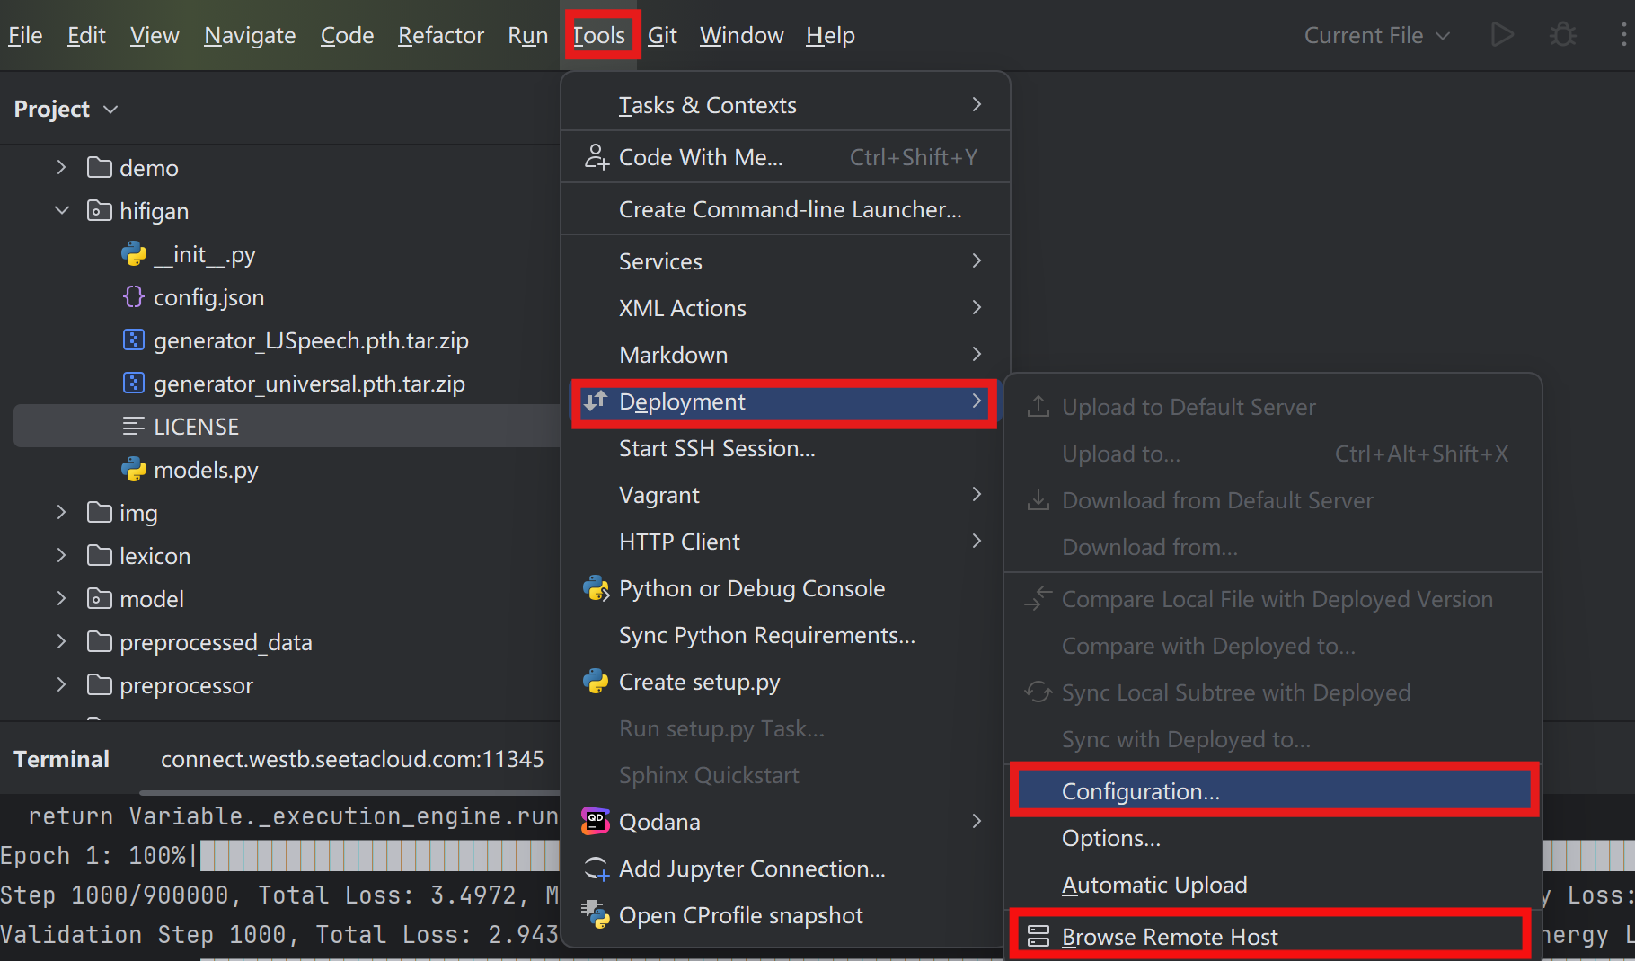Select the LICENSE file in project tree
Viewport: 1635px width, 961px height.
coord(196,427)
